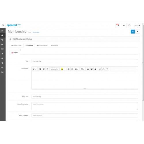The width and height of the screenshot is (144, 144).
Task: Open the table insert dropdown
Action: point(82,69)
